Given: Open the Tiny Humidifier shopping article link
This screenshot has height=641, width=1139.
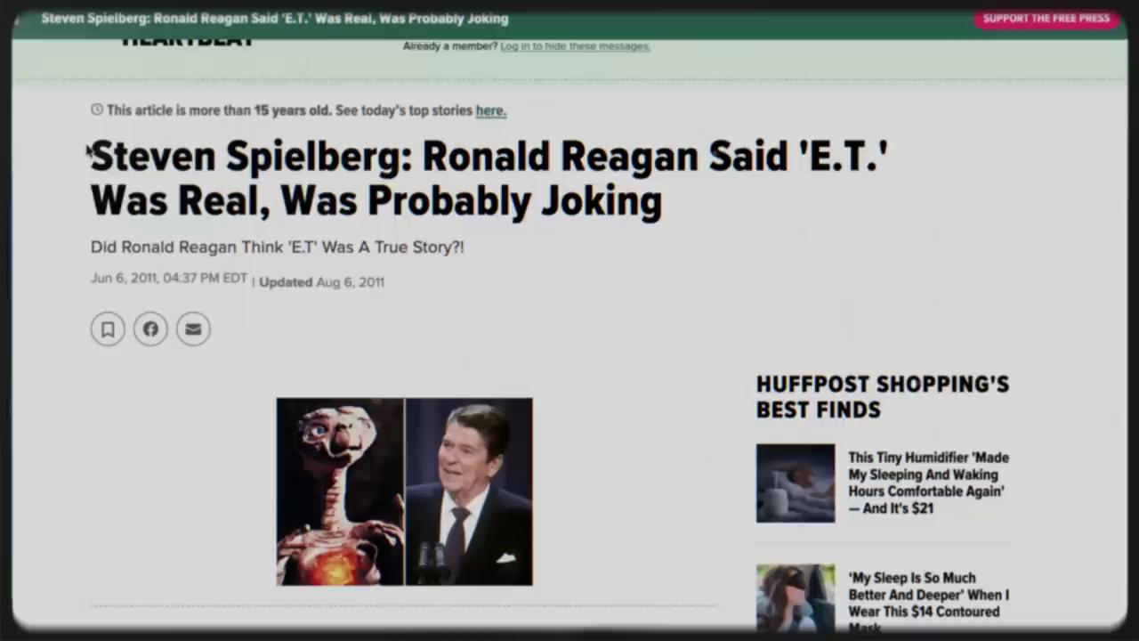Looking at the screenshot, I should pyautogui.click(x=928, y=483).
